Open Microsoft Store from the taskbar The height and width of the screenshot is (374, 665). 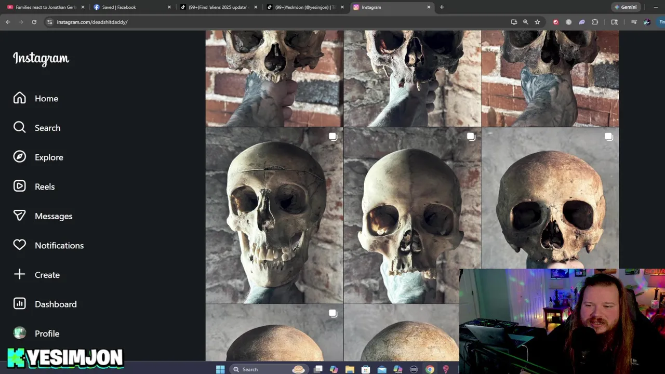point(366,369)
